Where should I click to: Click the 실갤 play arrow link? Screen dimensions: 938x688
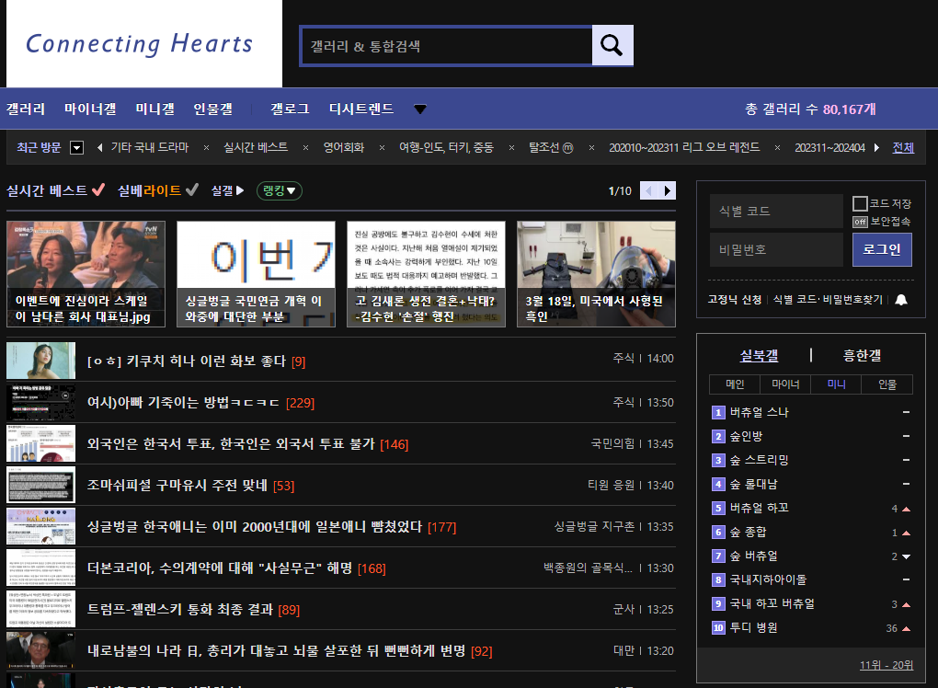pos(228,190)
